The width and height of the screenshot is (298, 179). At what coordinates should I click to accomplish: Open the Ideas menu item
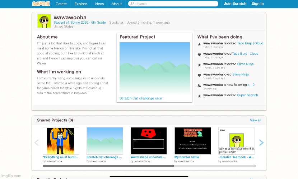pyautogui.click(x=99, y=4)
